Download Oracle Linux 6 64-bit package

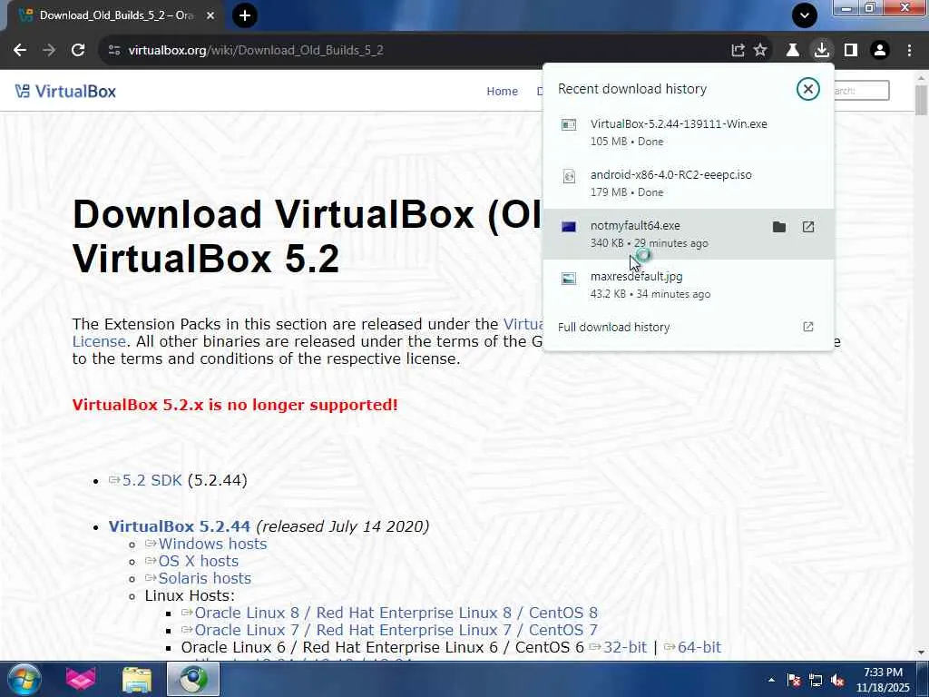click(699, 647)
